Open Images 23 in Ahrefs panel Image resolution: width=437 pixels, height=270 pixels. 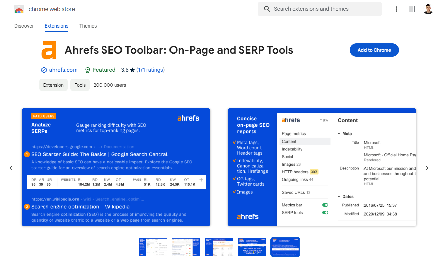pyautogui.click(x=291, y=164)
